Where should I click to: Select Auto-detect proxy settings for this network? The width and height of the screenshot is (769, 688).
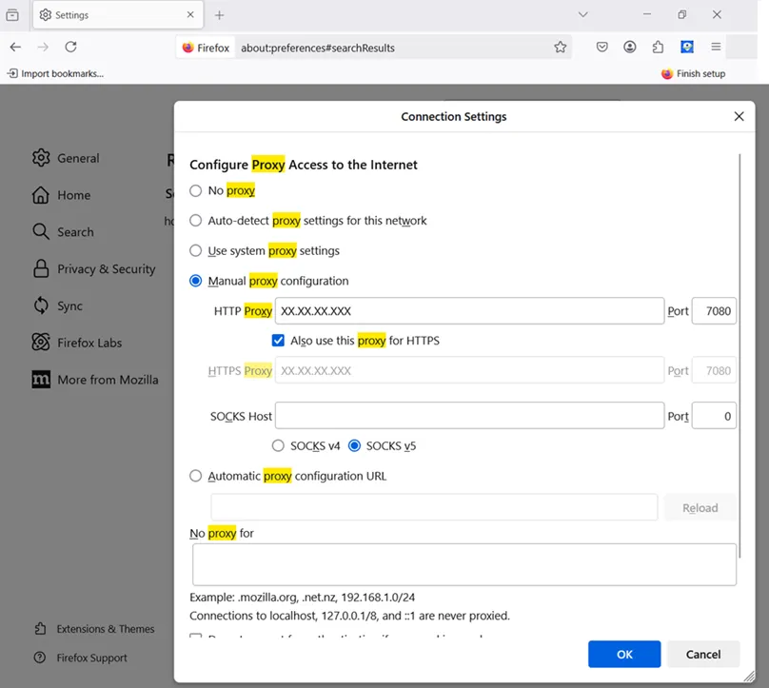196,221
